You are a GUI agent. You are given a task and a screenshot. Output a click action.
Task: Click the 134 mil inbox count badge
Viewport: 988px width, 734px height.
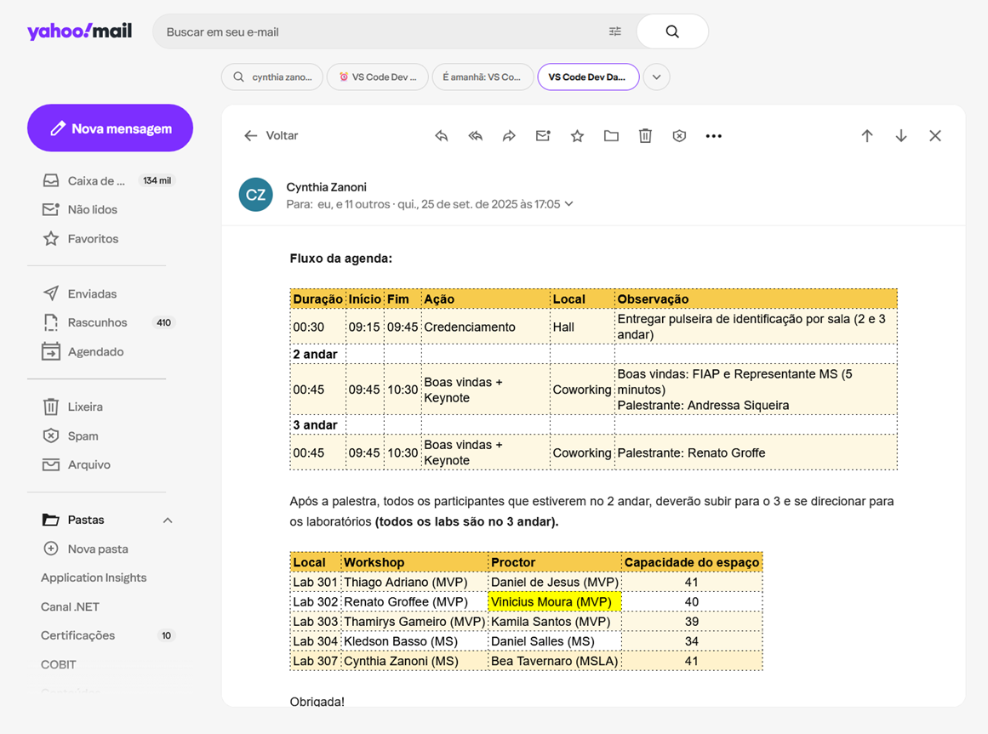[157, 180]
